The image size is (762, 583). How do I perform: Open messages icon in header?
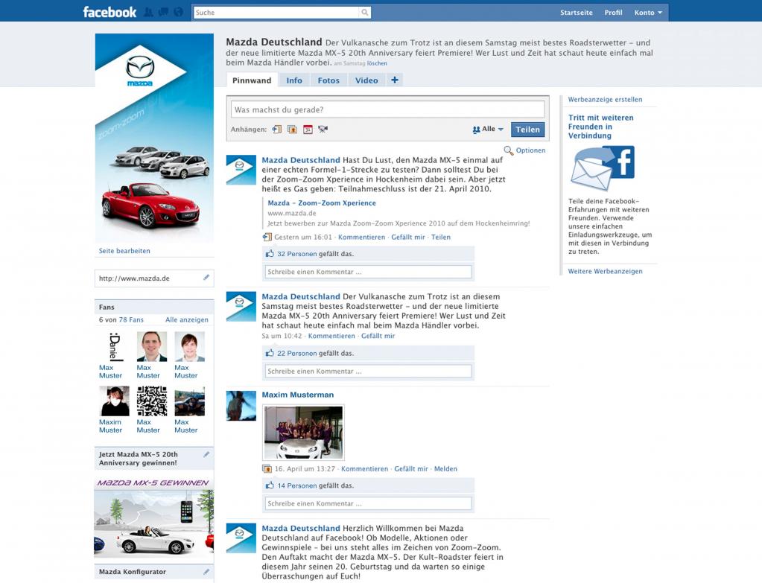pos(163,12)
